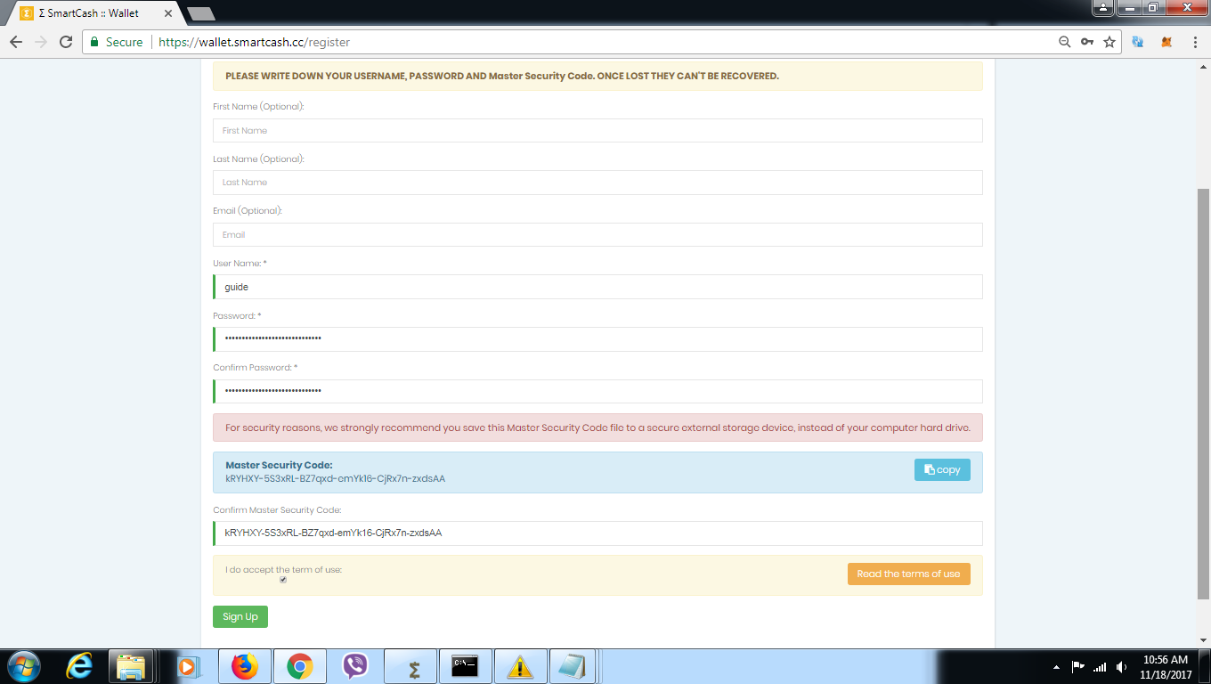Close the SmartCash Wallet tab
The image size is (1211, 684).
(x=167, y=13)
